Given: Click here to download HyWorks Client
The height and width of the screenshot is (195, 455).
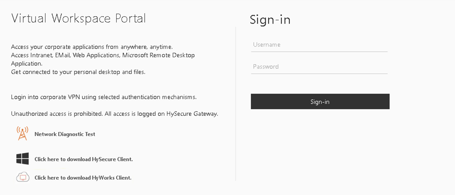Looking at the screenshot, I should coord(83,178).
